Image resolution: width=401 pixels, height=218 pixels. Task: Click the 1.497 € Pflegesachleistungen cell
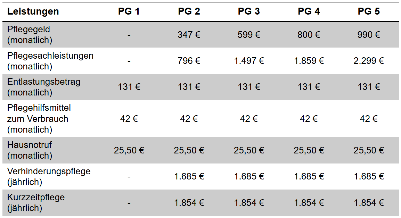(249, 61)
